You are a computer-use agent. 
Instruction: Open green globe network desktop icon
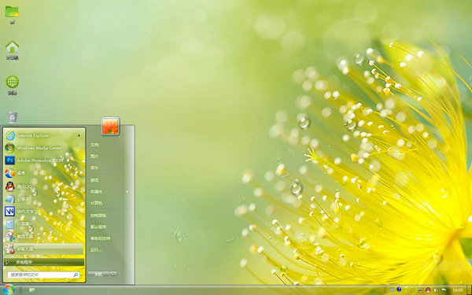13,86
